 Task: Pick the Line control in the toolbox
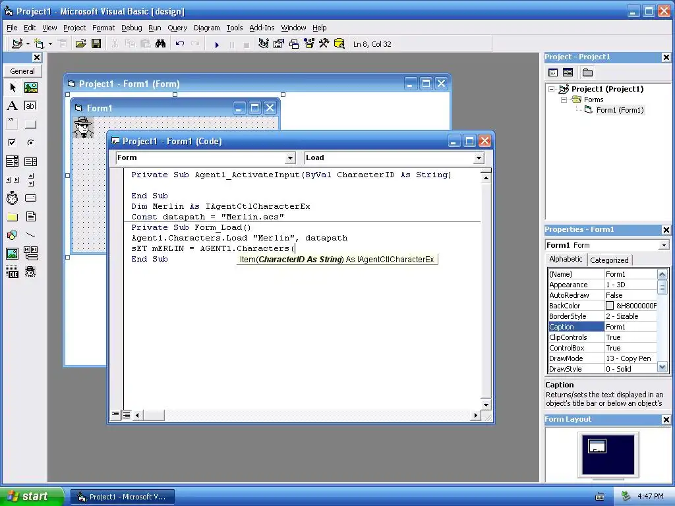coord(30,235)
